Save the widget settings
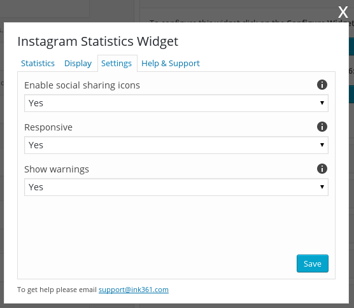 [x=313, y=263]
